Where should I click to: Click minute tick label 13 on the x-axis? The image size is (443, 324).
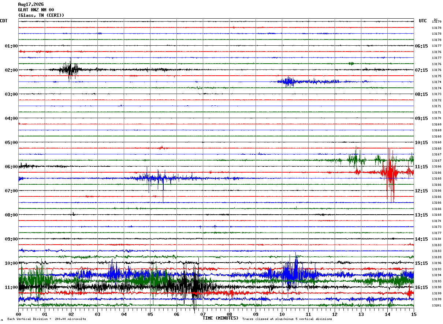(x=361, y=314)
